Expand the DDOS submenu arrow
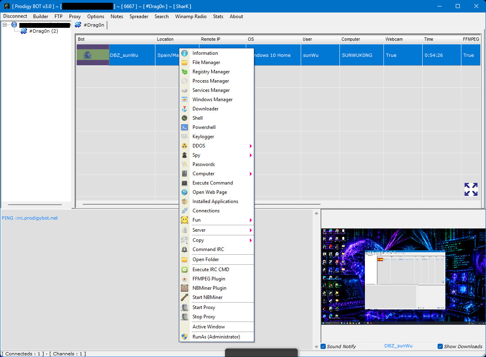 [251, 146]
